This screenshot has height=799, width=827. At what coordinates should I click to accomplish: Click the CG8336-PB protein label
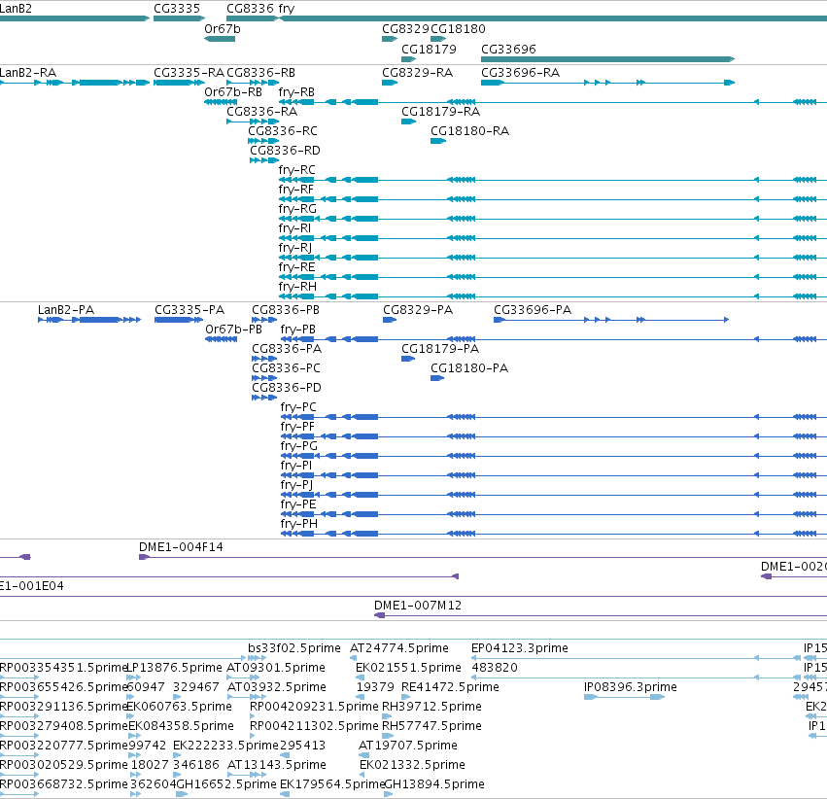(286, 309)
